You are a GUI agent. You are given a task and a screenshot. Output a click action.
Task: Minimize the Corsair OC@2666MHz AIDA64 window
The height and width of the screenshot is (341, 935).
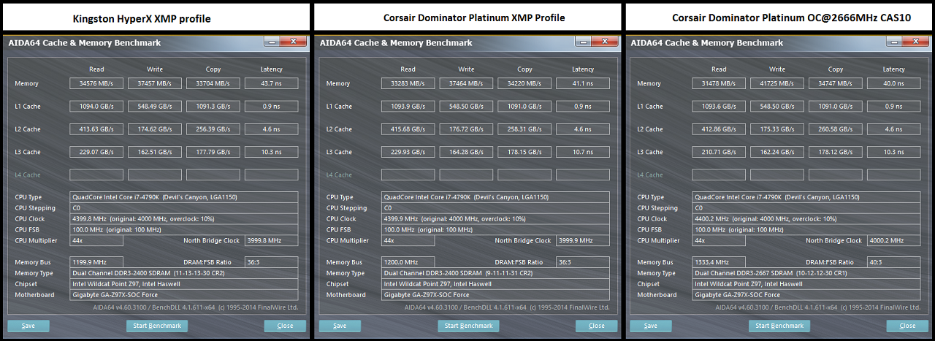click(x=895, y=41)
